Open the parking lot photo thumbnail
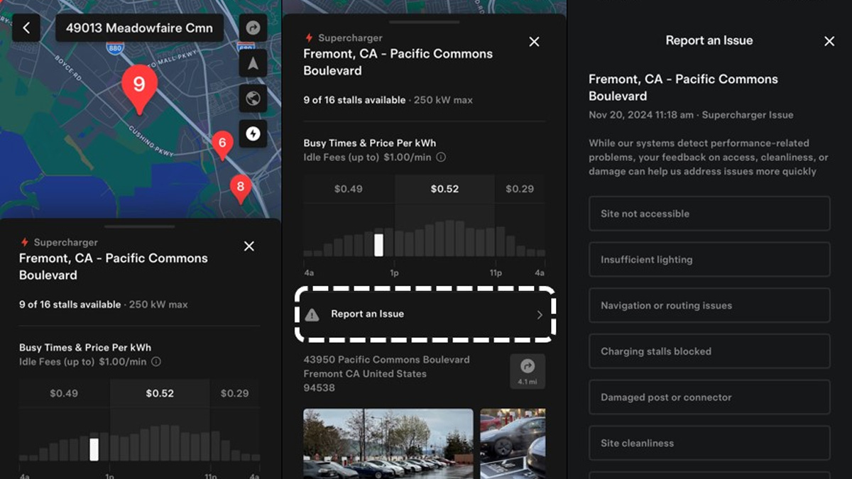Viewport: 852px width, 479px height. (x=388, y=444)
